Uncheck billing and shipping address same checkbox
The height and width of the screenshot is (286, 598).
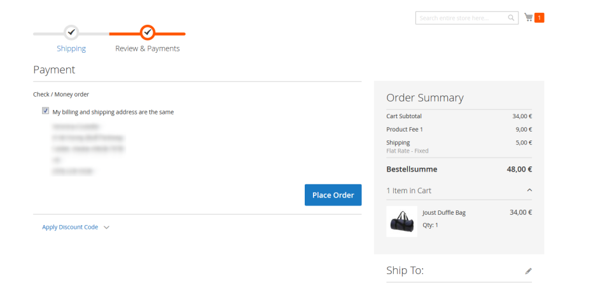click(x=46, y=111)
